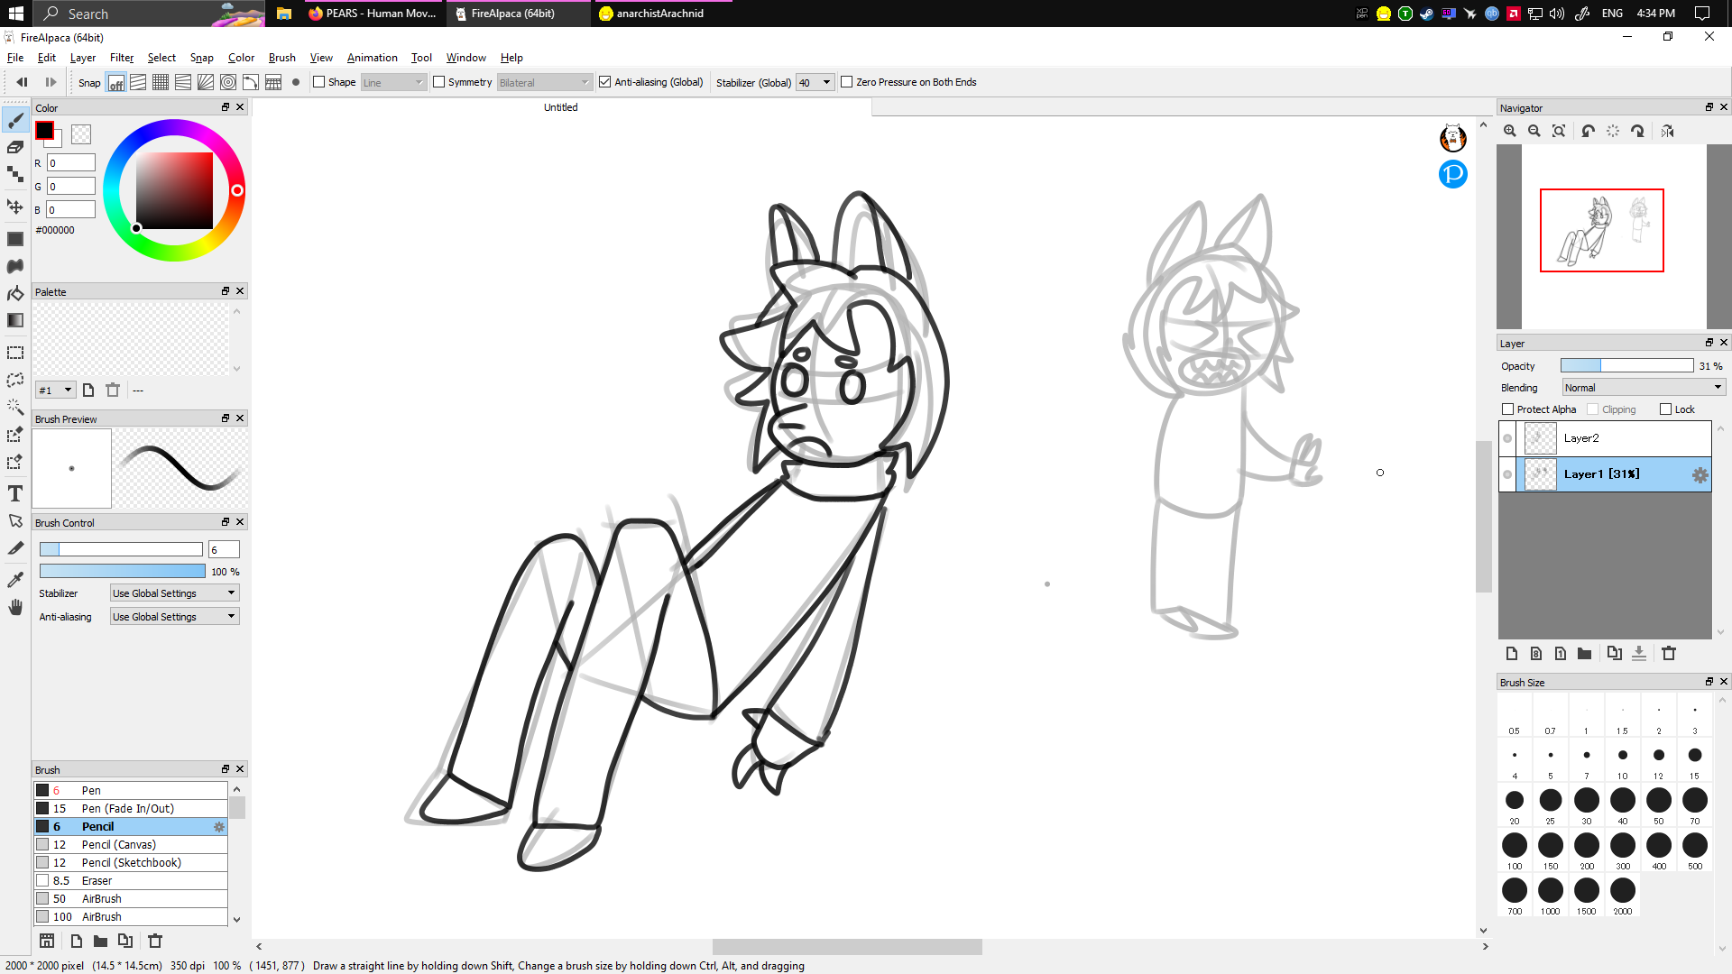The height and width of the screenshot is (974, 1732).
Task: Select the Bucket fill tool
Action: [x=15, y=293]
